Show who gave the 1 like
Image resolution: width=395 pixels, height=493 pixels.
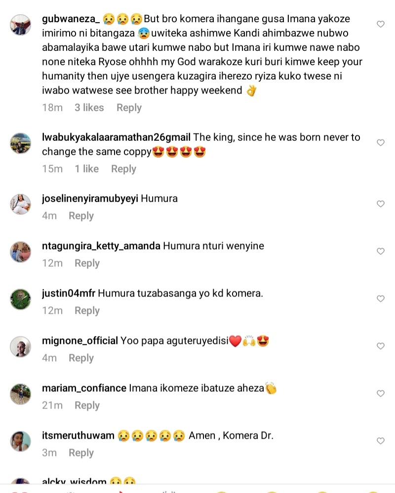86,169
